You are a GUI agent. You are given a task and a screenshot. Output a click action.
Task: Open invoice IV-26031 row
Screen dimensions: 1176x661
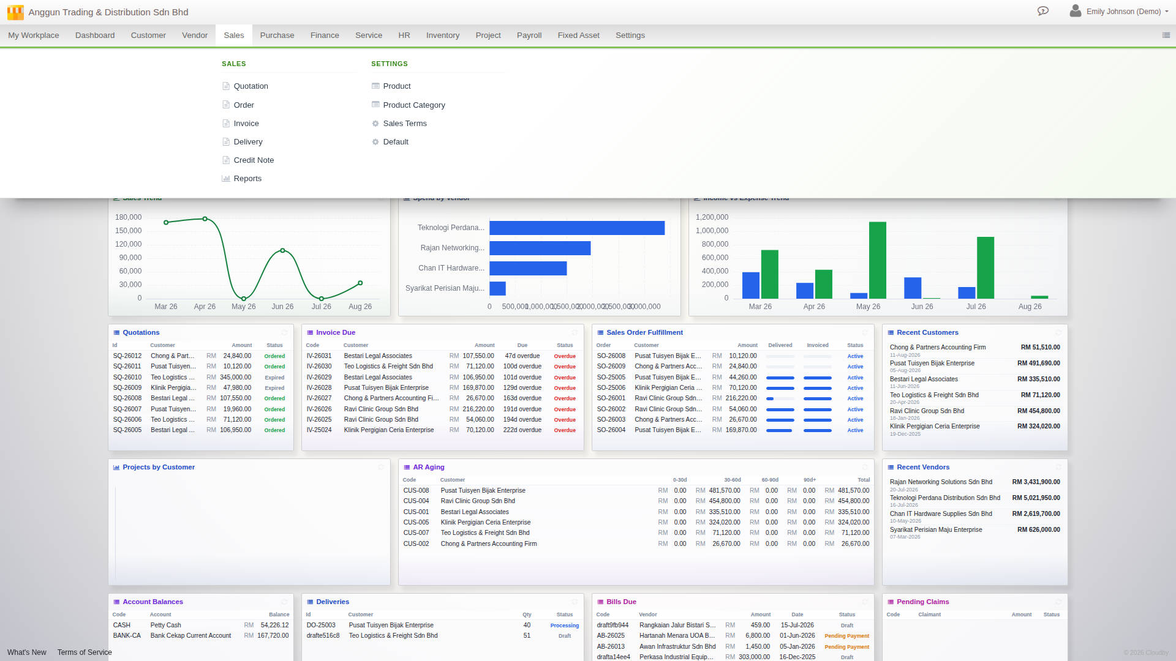tap(442, 356)
